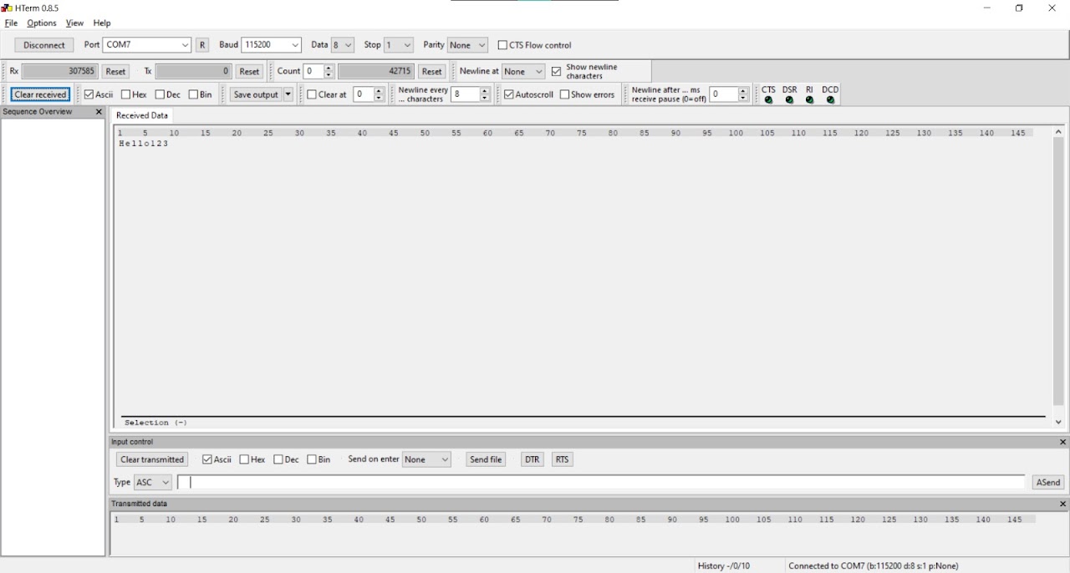The height and width of the screenshot is (573, 1070).
Task: Open the Newline at dropdown
Action: point(523,71)
